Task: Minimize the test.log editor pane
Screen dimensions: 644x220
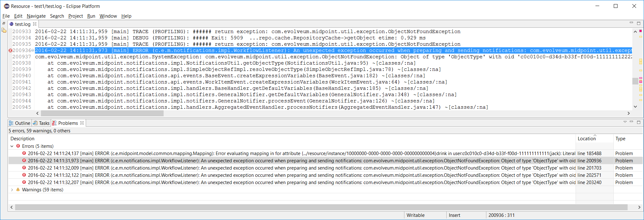Action: (631, 23)
